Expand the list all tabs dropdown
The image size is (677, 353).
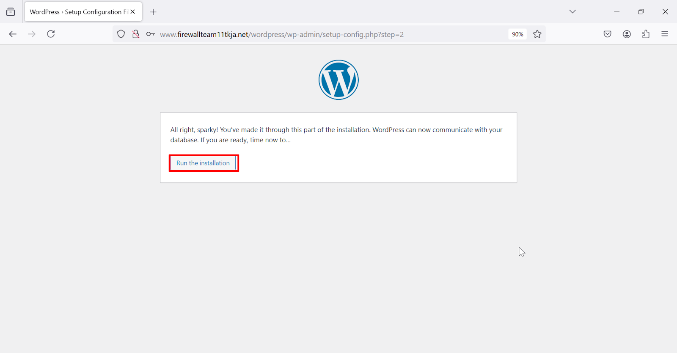[x=572, y=11]
